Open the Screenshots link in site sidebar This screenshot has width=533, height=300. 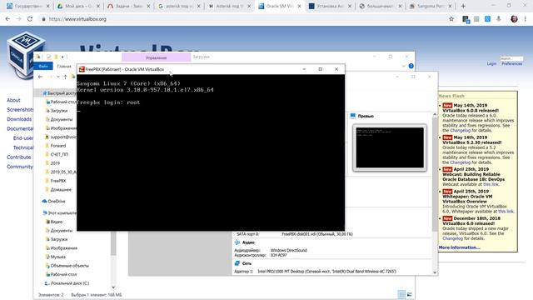(x=20, y=109)
